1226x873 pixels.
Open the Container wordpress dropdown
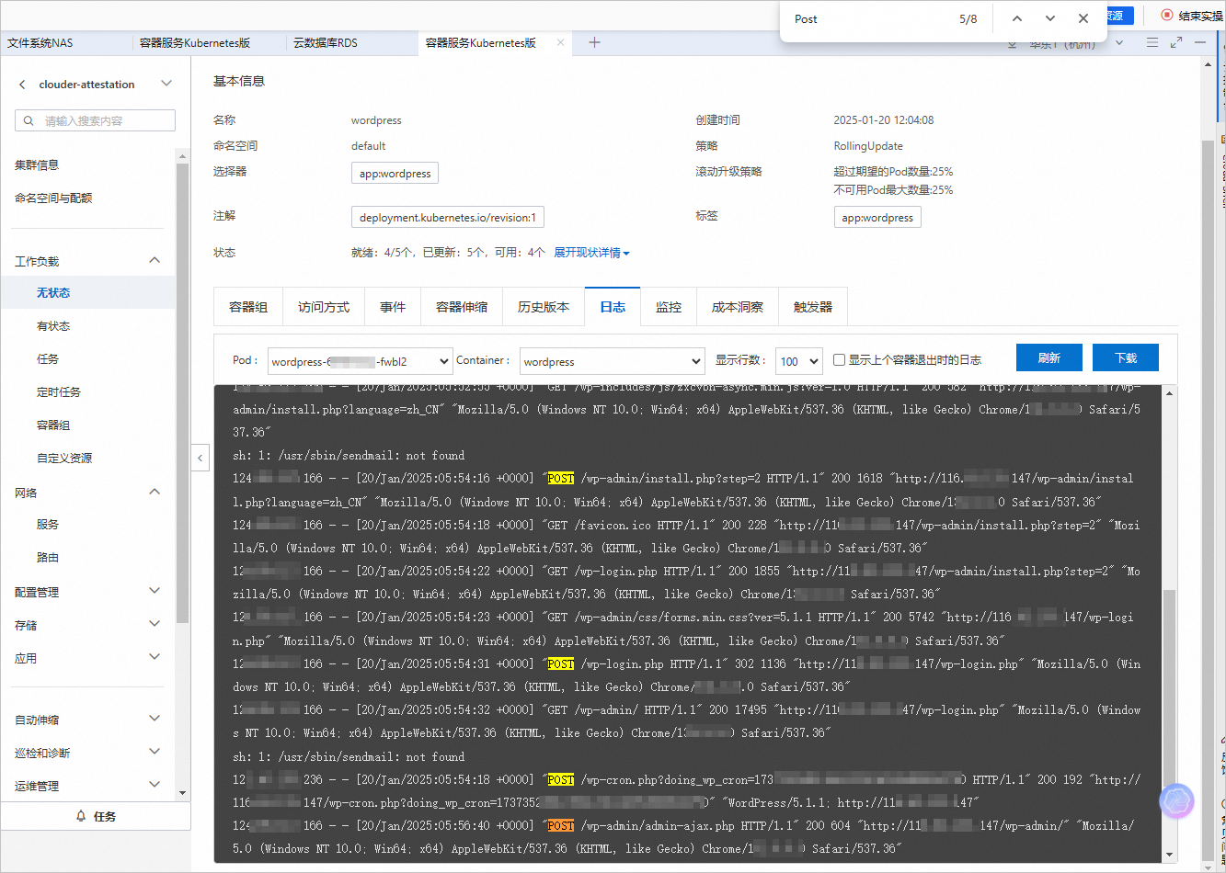click(612, 361)
